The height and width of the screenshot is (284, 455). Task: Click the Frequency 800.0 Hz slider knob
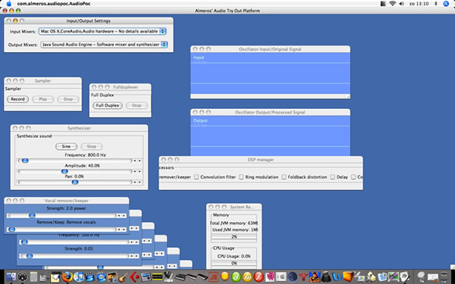point(25,161)
